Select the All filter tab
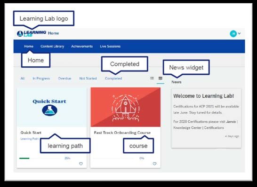Viewport: 257px width, 187px height. [23, 78]
